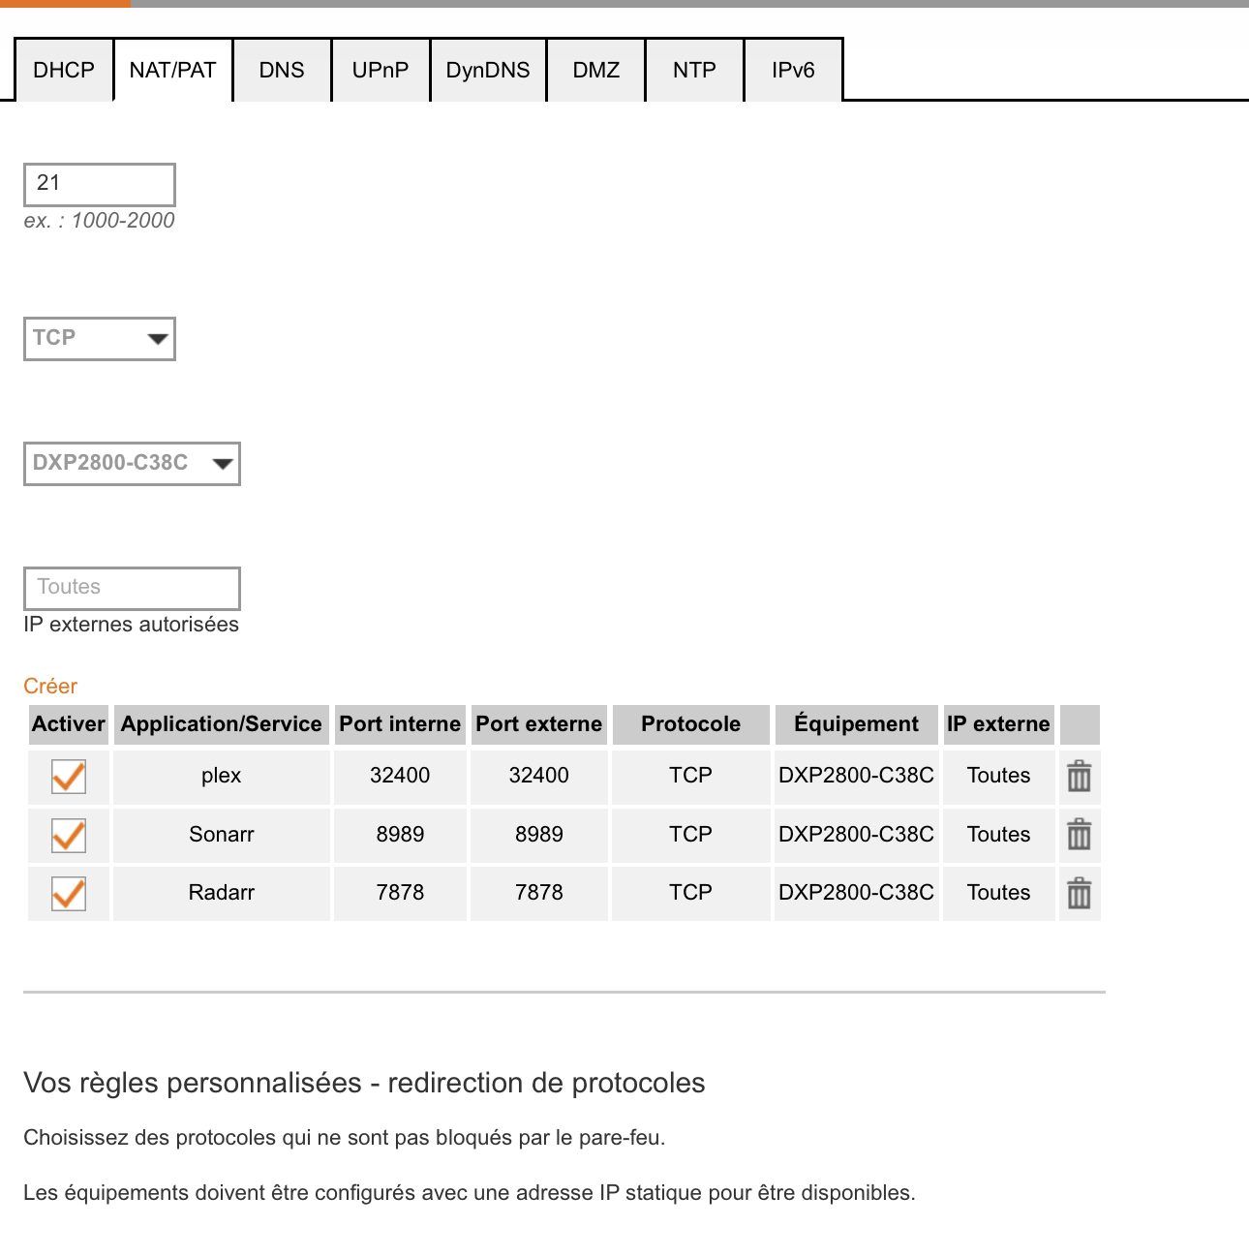This screenshot has height=1257, width=1249.
Task: Go to the UPnP tab
Action: pos(381,70)
